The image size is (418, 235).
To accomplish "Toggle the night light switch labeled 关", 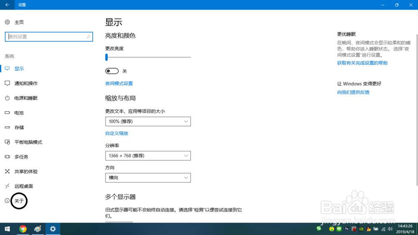I will pyautogui.click(x=112, y=71).
